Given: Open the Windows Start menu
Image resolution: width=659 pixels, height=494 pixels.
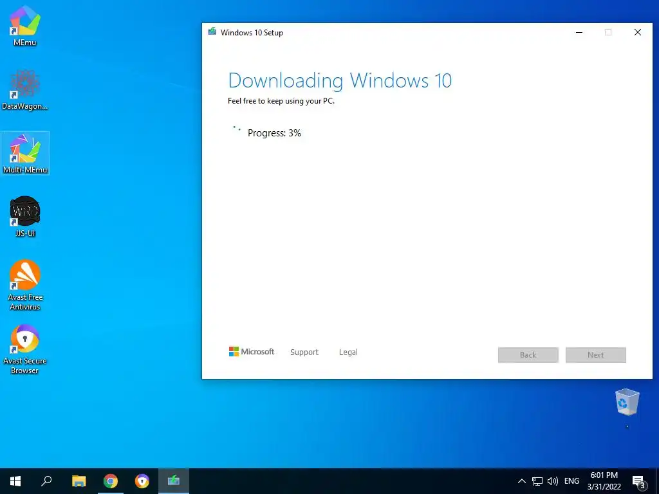Looking at the screenshot, I should point(15,481).
